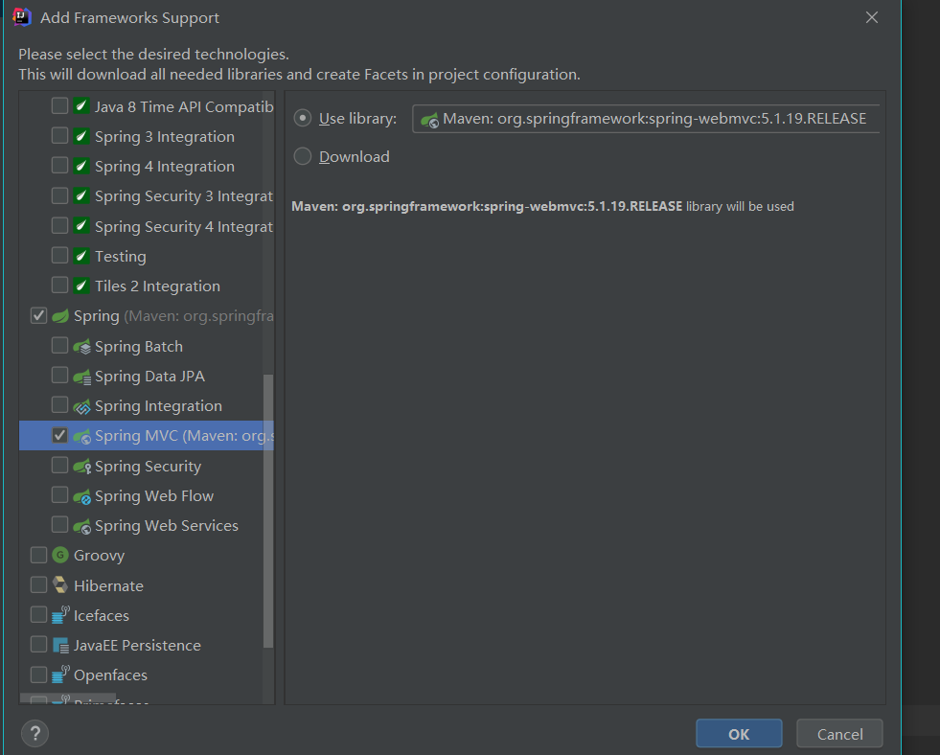
Task: Click the vertical scrollbar of frameworks list
Action: (x=268, y=511)
